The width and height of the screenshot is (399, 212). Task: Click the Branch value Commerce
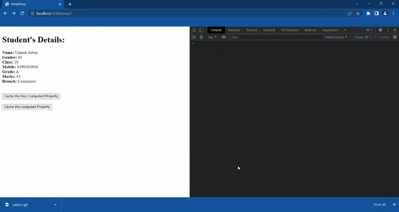27,82
